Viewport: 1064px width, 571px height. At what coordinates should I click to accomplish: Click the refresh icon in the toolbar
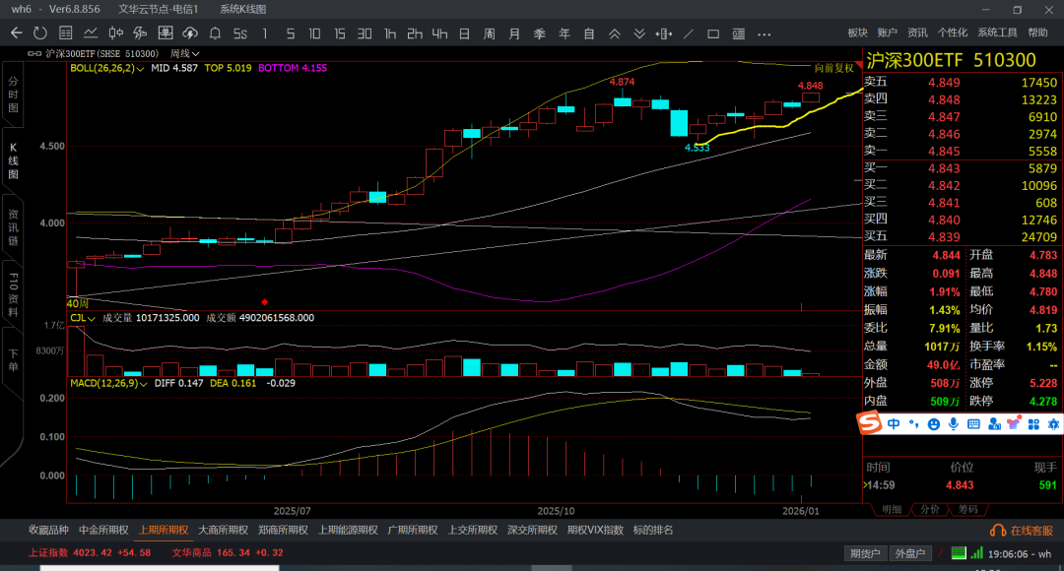pyautogui.click(x=39, y=33)
